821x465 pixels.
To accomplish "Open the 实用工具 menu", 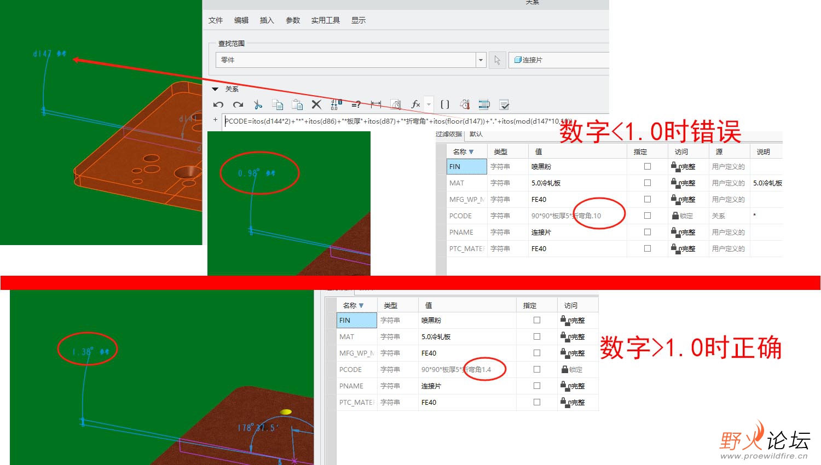I will pyautogui.click(x=326, y=20).
